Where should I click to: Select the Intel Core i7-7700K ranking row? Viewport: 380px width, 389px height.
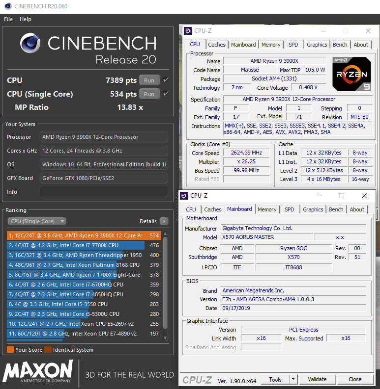pos(84,245)
